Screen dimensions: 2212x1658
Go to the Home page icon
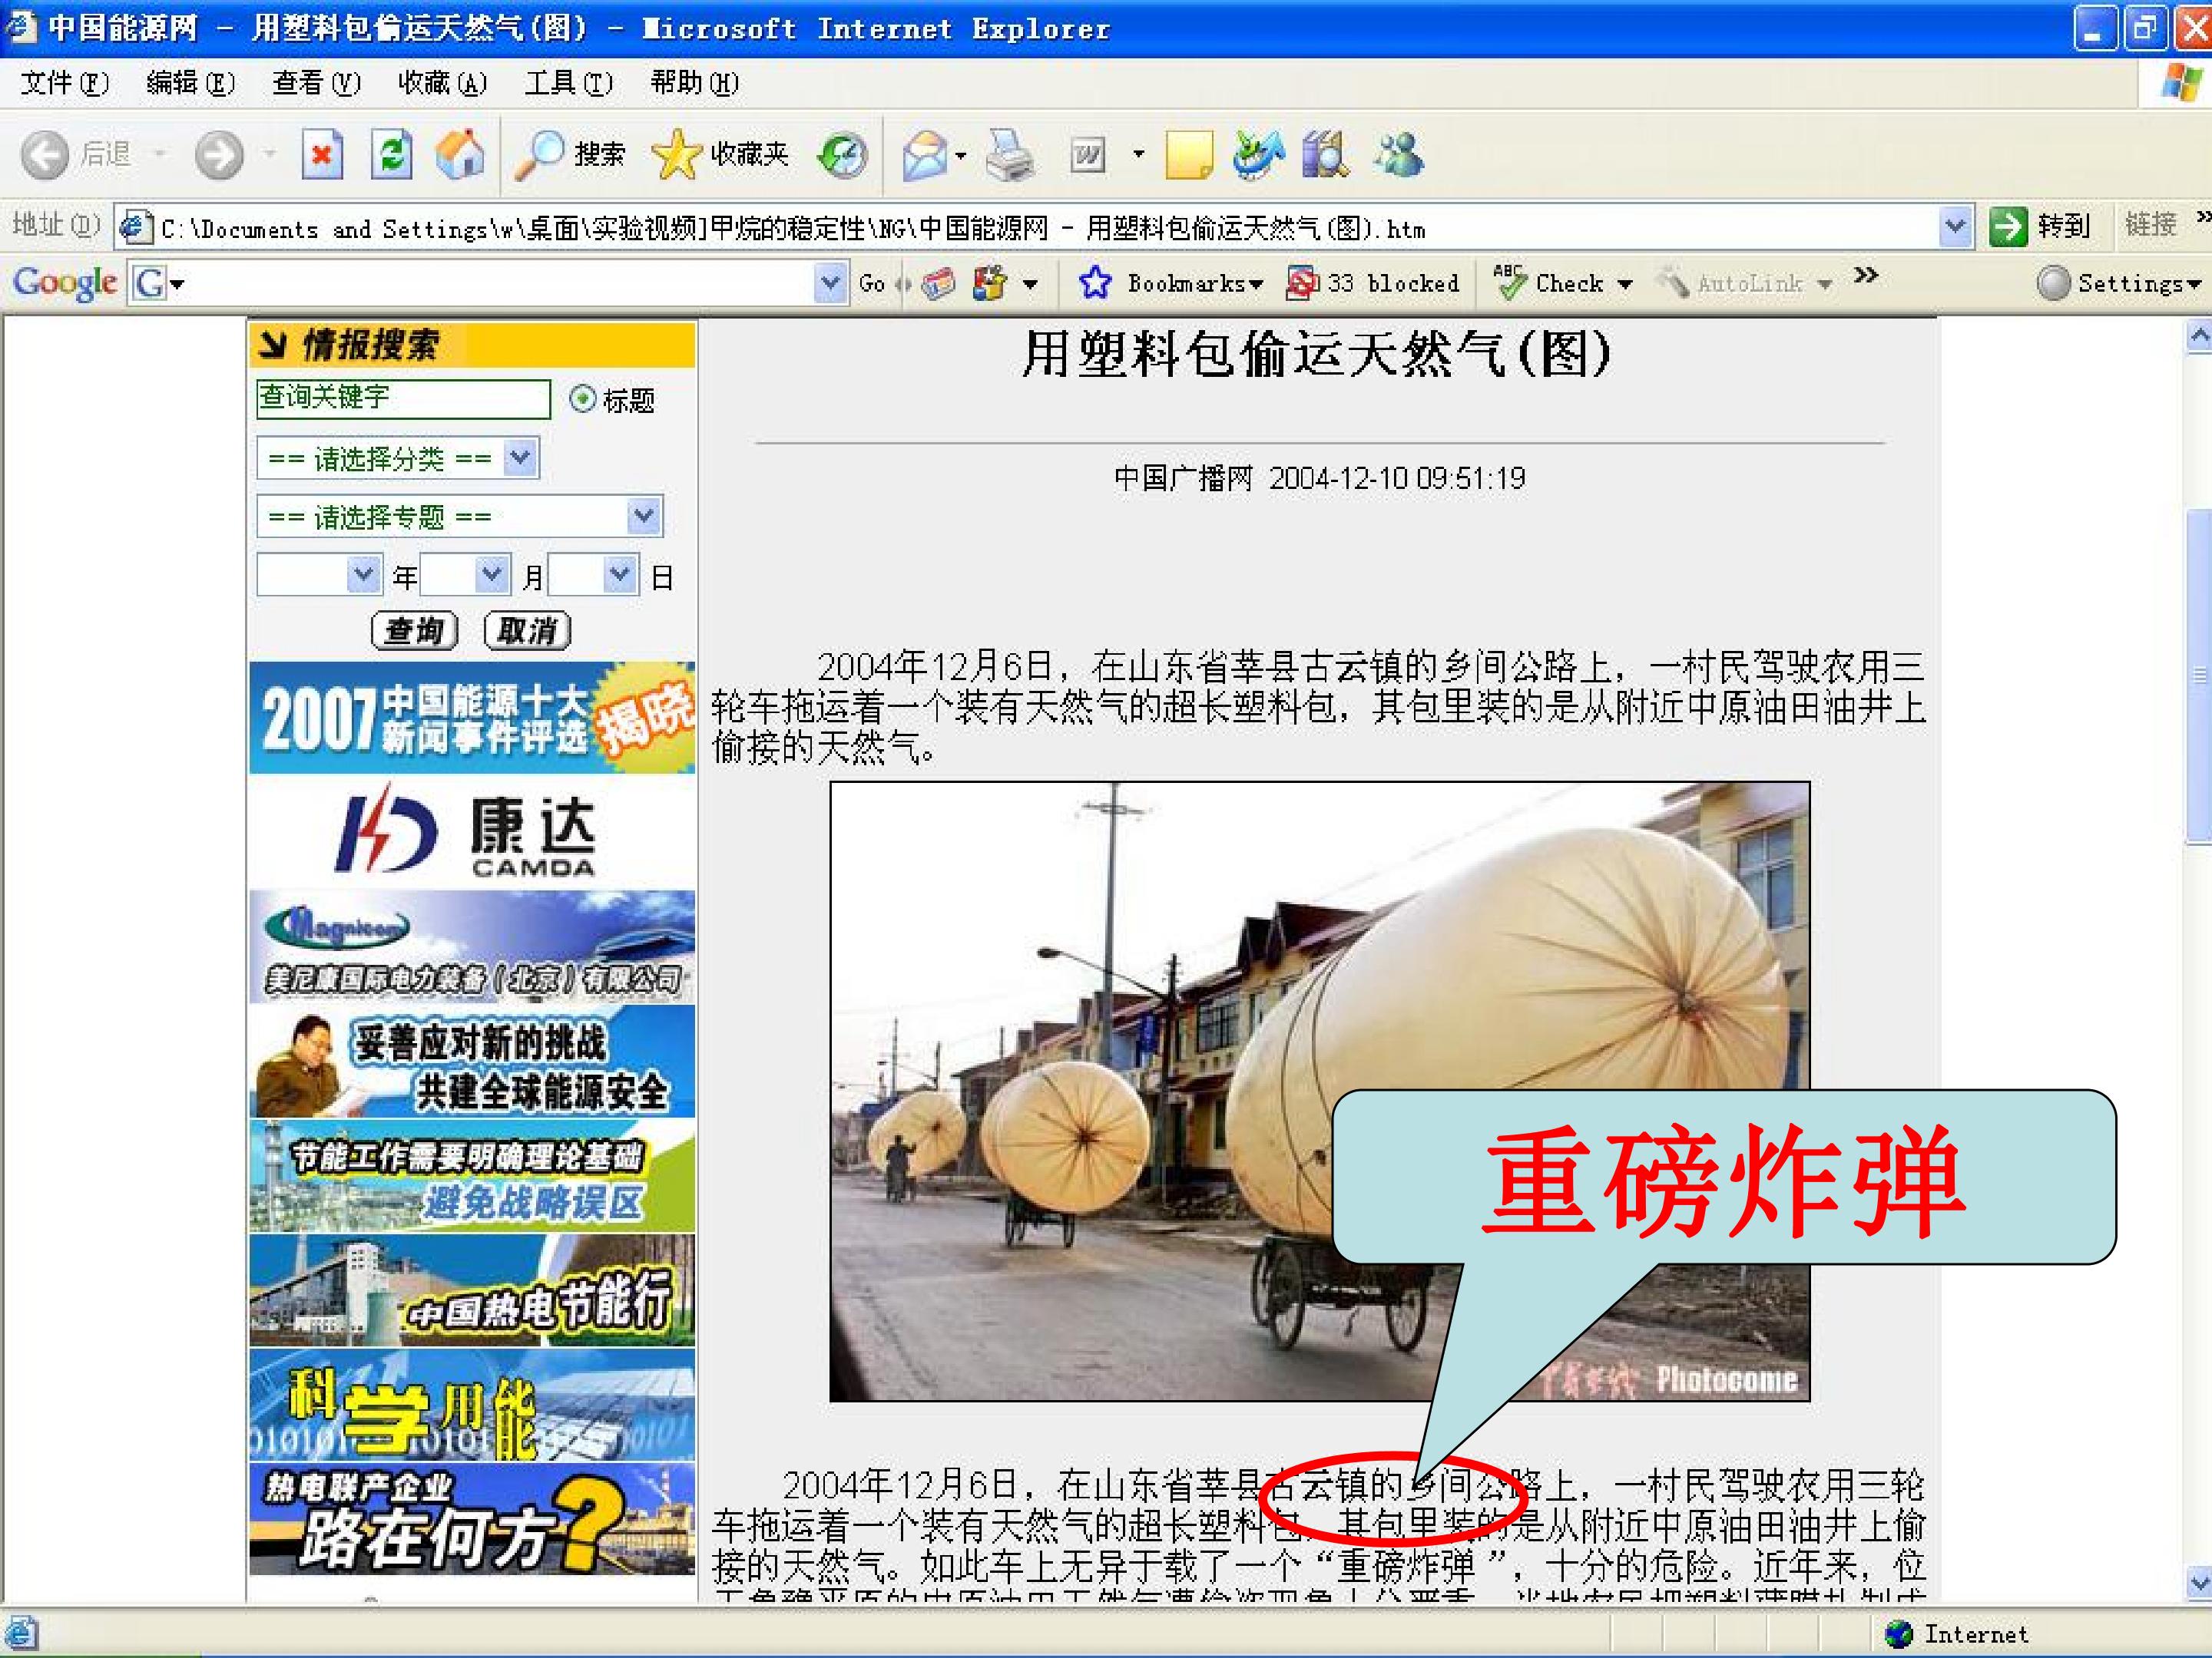click(x=460, y=155)
